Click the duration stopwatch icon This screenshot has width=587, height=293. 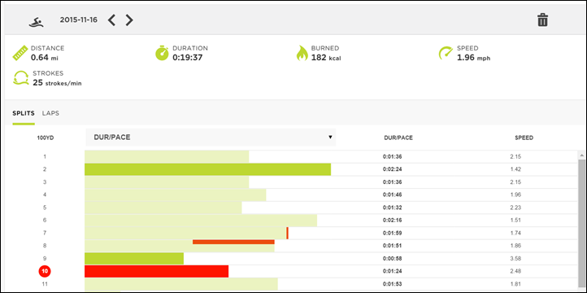point(162,53)
